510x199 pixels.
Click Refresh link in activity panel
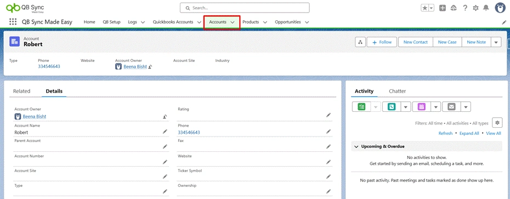point(446,133)
